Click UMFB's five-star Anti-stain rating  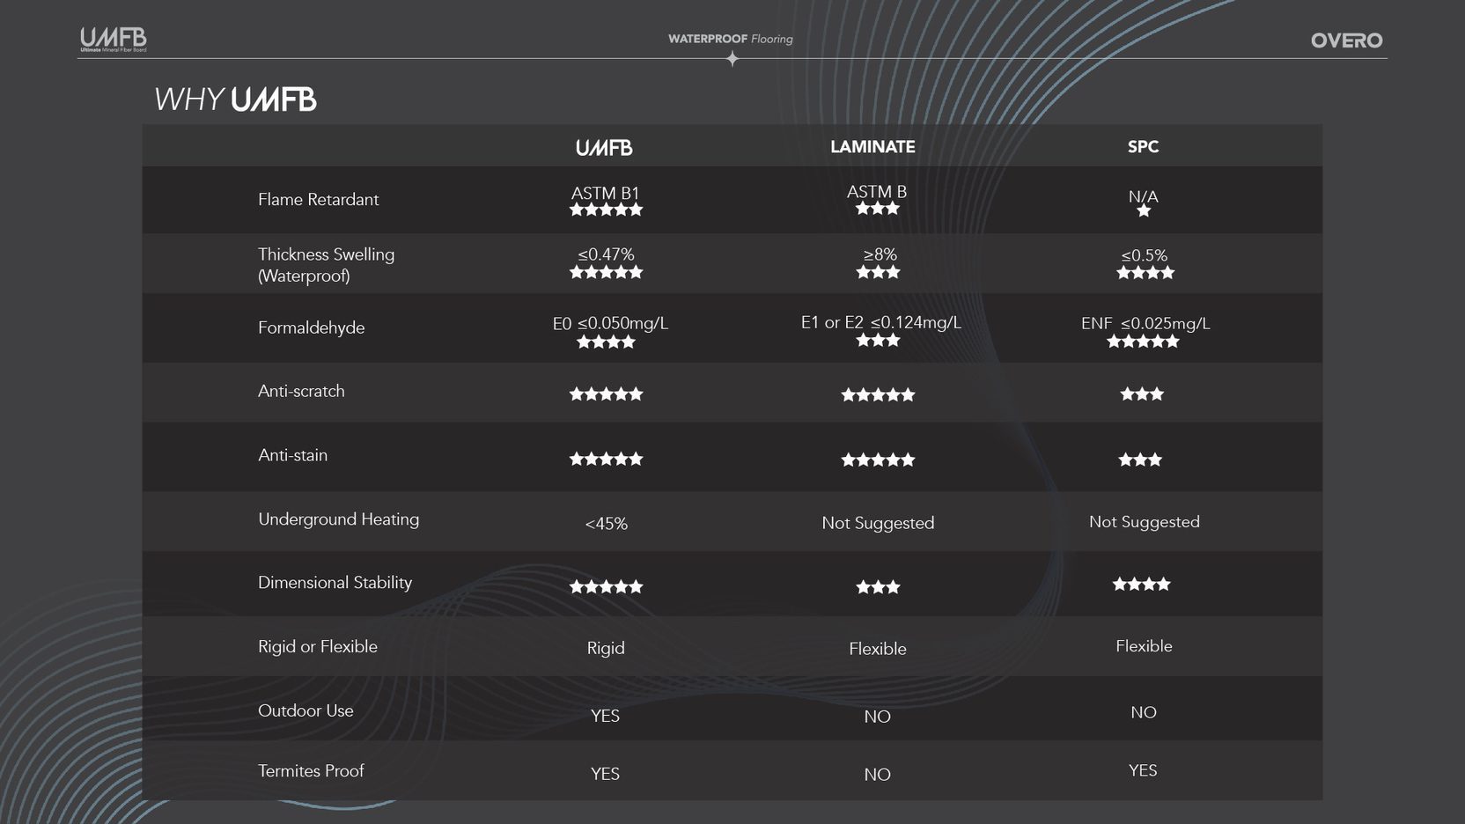[606, 459]
